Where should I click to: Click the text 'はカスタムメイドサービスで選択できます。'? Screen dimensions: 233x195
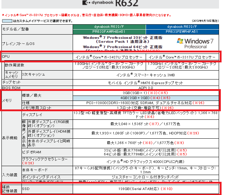point(43,21)
